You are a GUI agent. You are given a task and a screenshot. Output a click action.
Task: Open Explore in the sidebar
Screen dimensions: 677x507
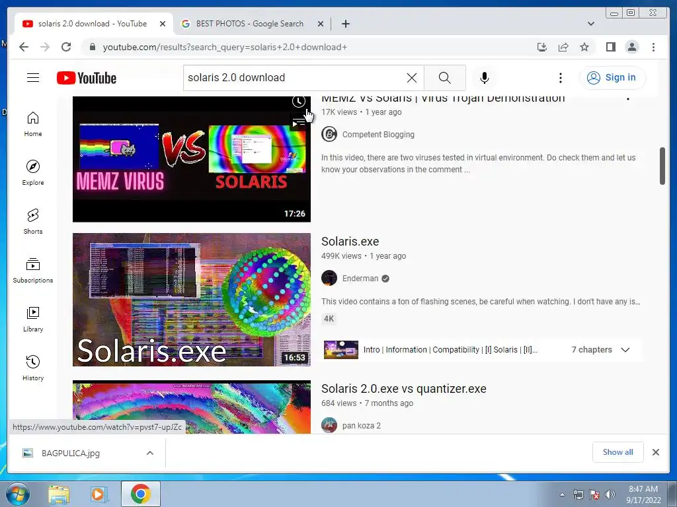33,173
